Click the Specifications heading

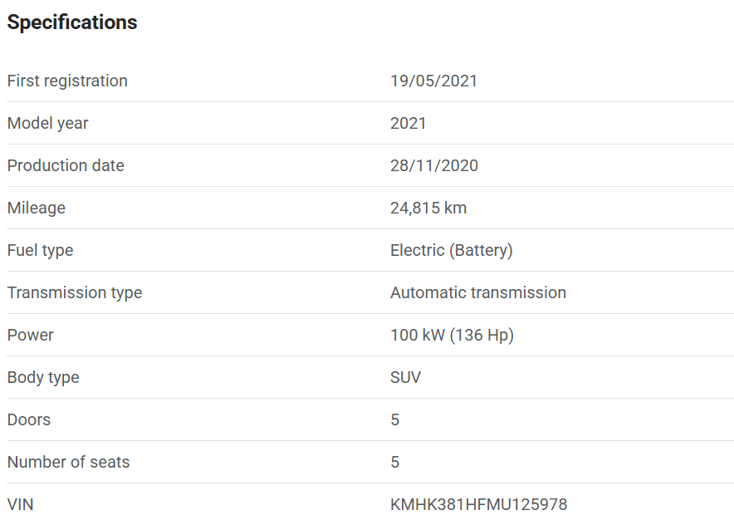(72, 22)
